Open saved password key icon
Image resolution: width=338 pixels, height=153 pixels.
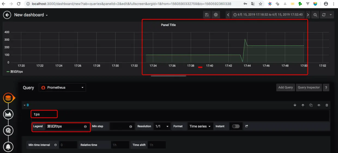(245, 4)
